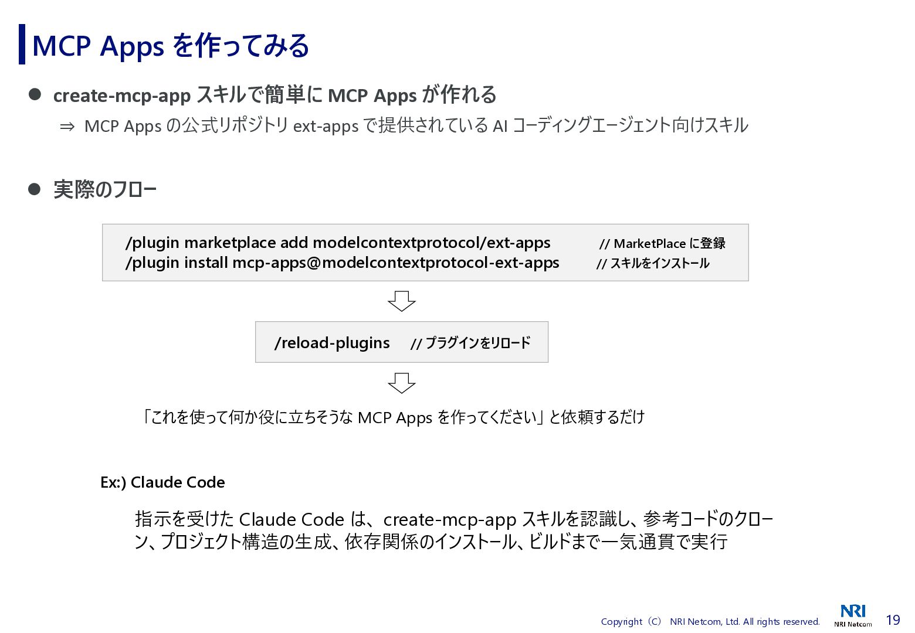Select the "Ex:) Claude Code" label

[x=162, y=482]
